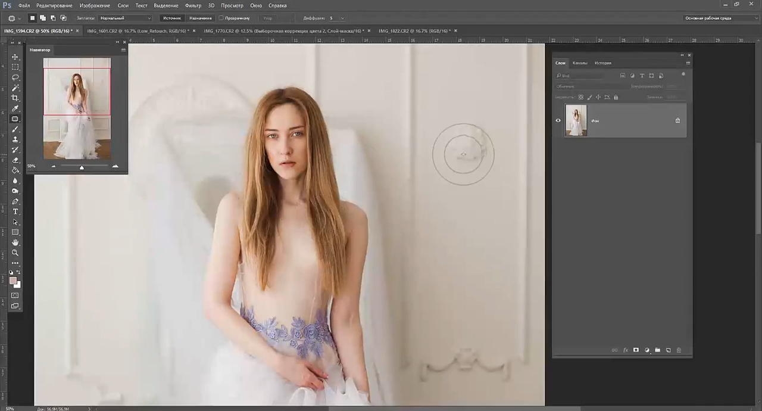762x411 pixels.
Task: Switch to the История tab
Action: point(603,63)
